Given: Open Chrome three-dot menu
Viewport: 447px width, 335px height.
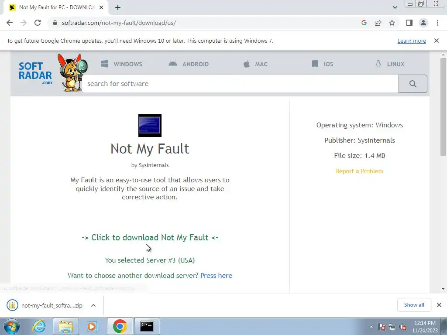Looking at the screenshot, I should point(437,23).
